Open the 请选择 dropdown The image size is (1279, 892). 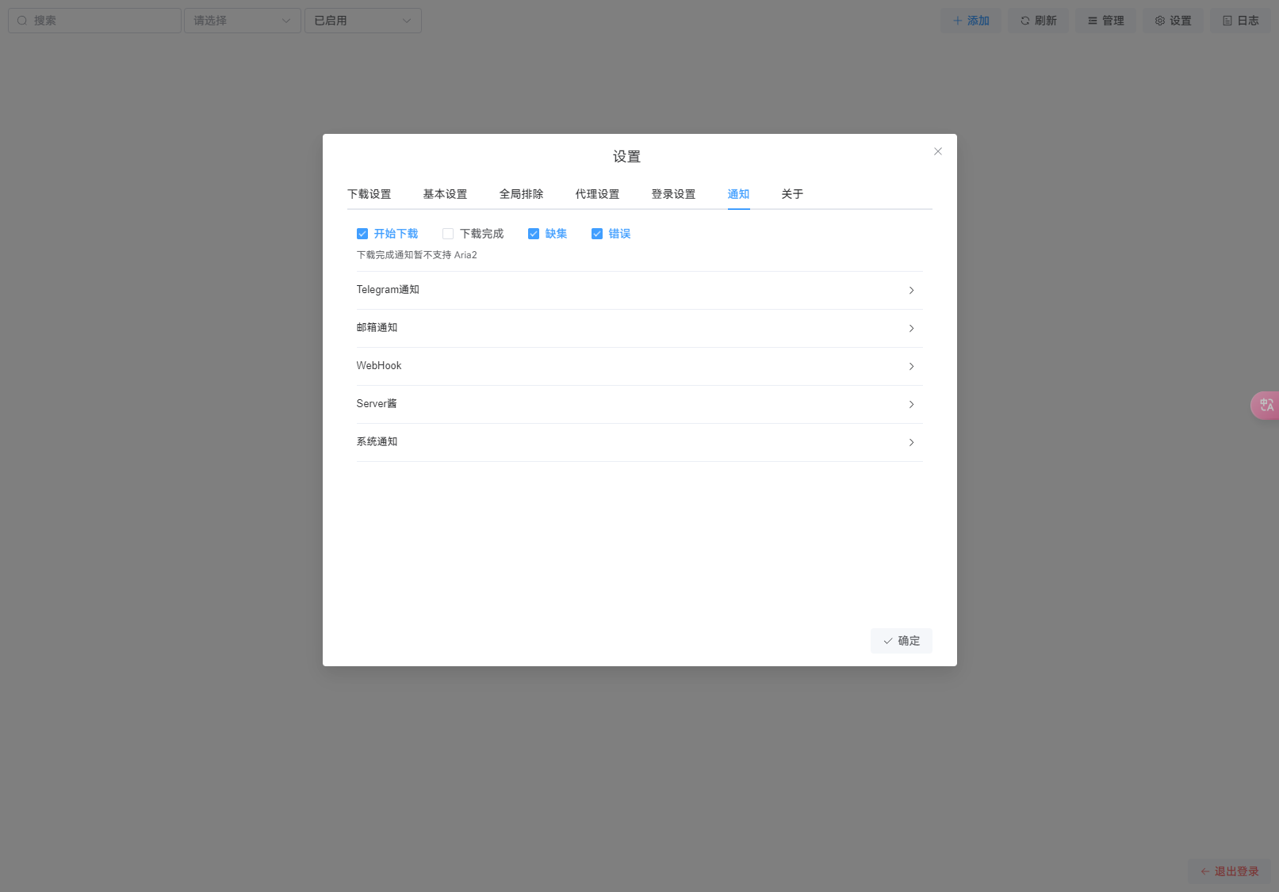coord(243,21)
